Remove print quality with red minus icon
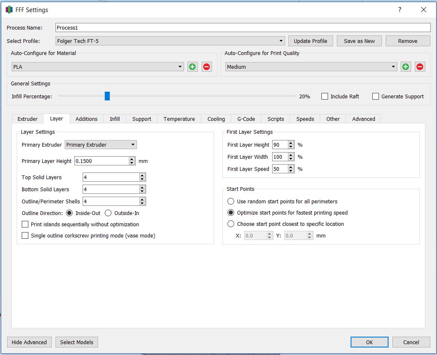 420,67
